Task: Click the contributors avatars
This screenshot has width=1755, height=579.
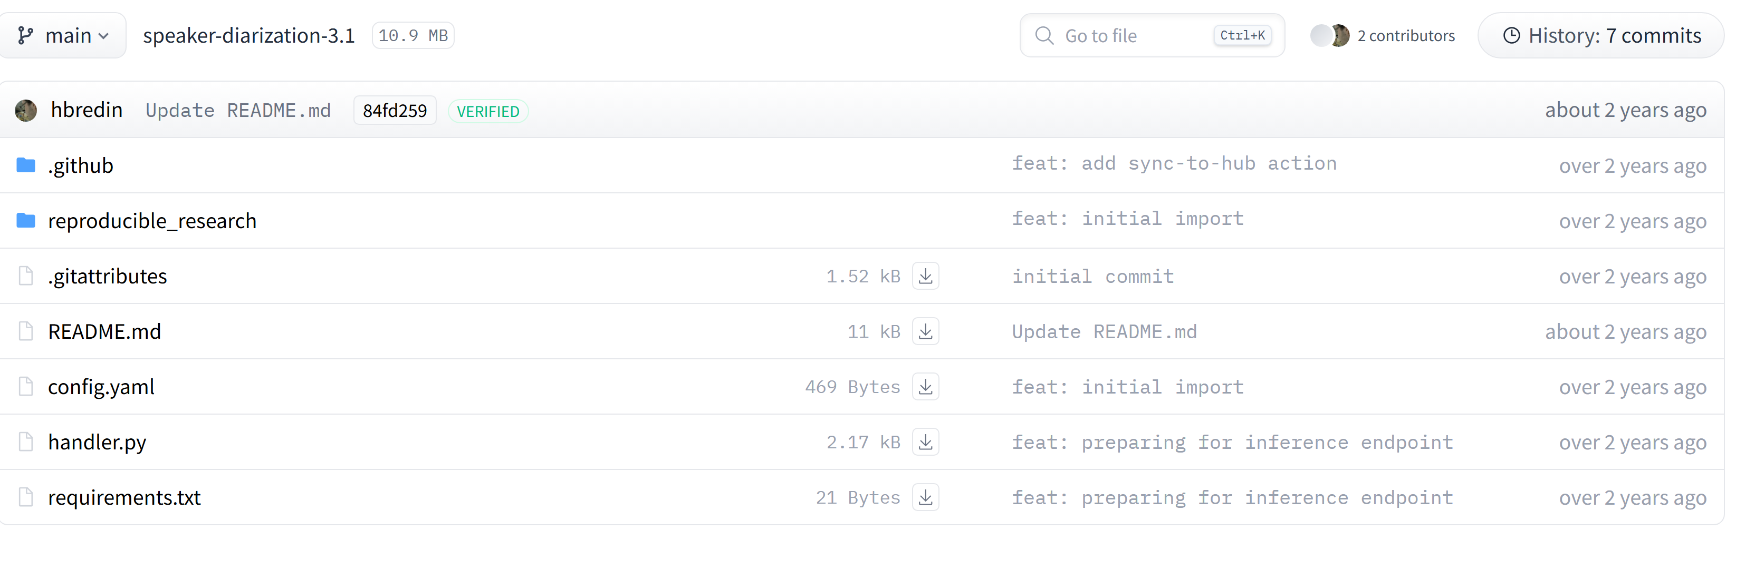Action: tap(1330, 35)
